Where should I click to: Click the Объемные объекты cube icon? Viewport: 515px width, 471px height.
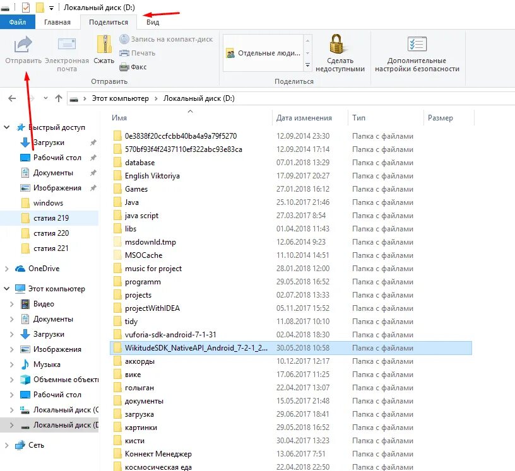[x=25, y=380]
